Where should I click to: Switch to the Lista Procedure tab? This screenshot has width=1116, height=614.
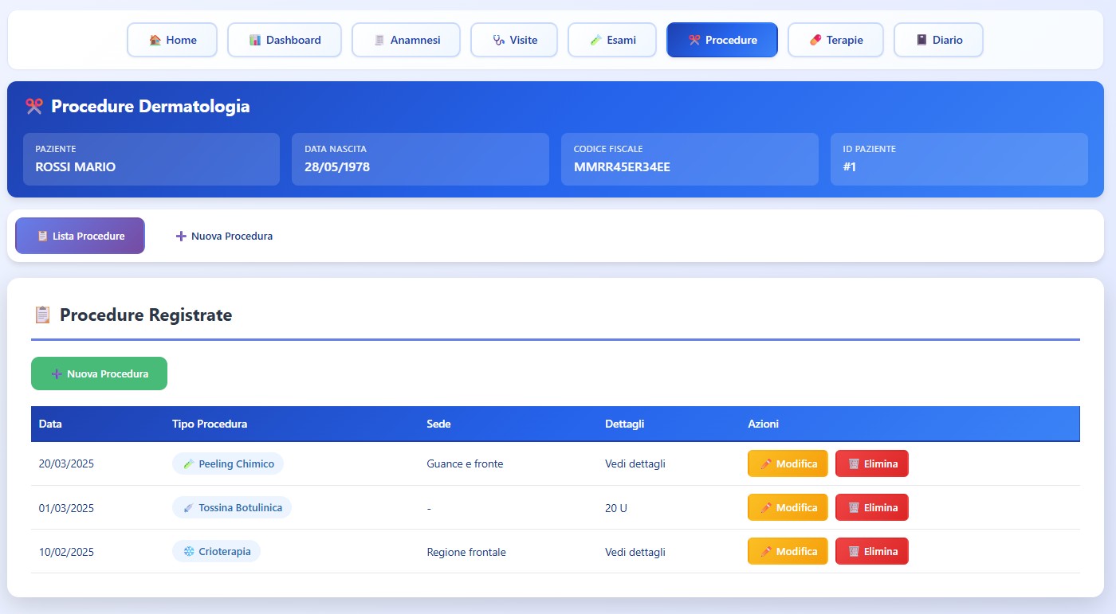tap(80, 236)
